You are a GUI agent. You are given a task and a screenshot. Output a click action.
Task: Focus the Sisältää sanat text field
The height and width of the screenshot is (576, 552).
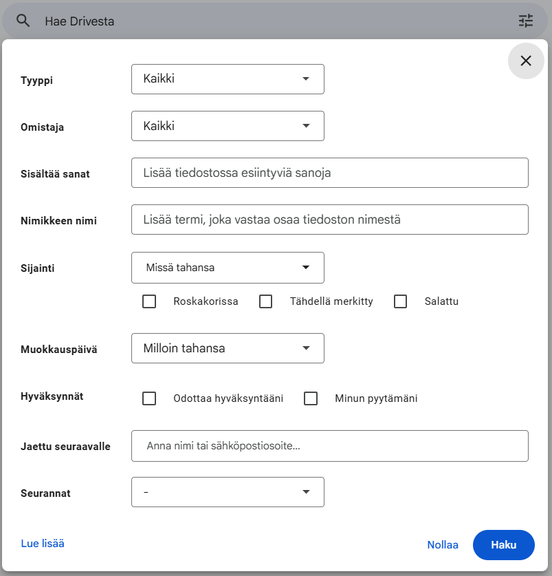tap(329, 173)
